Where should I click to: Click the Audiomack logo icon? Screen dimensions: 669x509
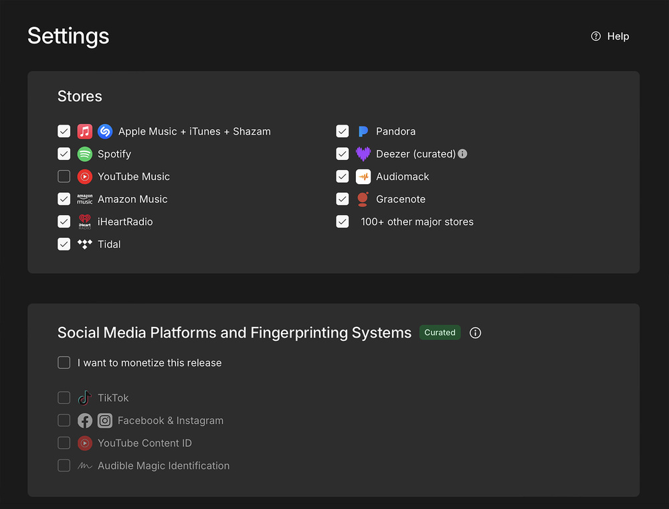pyautogui.click(x=363, y=177)
